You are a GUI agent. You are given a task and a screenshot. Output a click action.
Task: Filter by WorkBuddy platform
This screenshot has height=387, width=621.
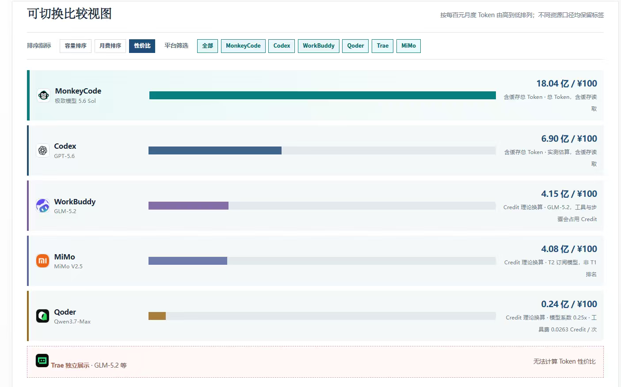(319, 46)
